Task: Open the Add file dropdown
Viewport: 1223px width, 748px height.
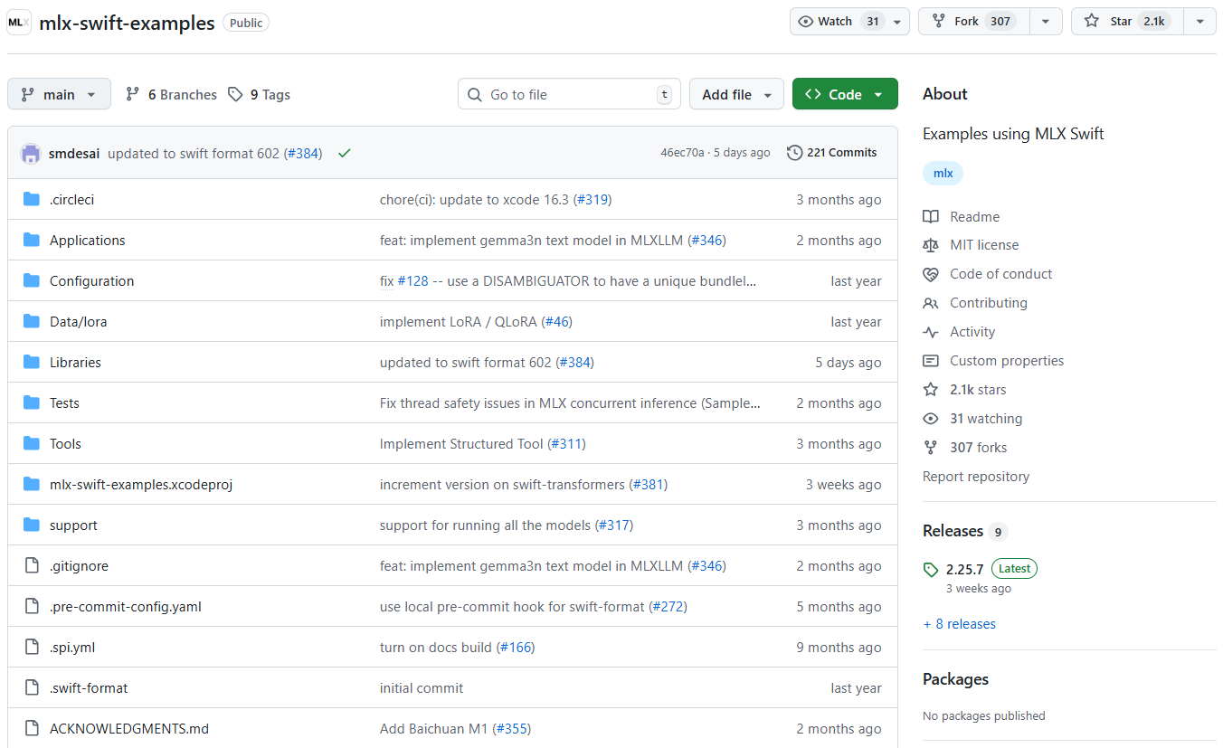Action: click(x=736, y=94)
